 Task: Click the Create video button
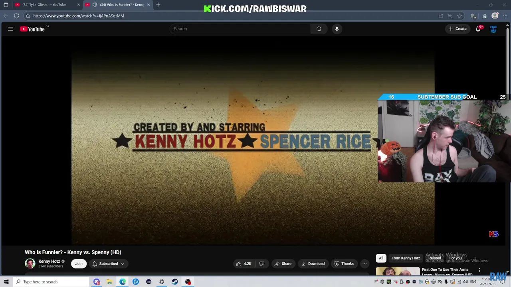click(458, 29)
